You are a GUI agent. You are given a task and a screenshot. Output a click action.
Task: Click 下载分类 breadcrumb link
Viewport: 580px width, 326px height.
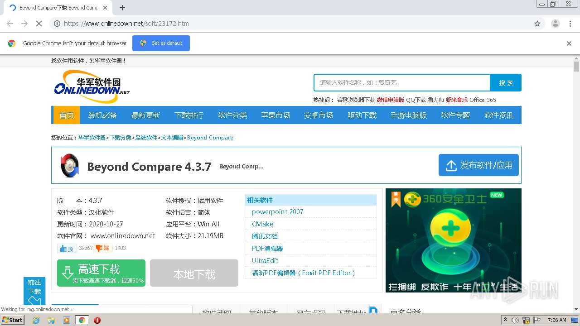[121, 138]
